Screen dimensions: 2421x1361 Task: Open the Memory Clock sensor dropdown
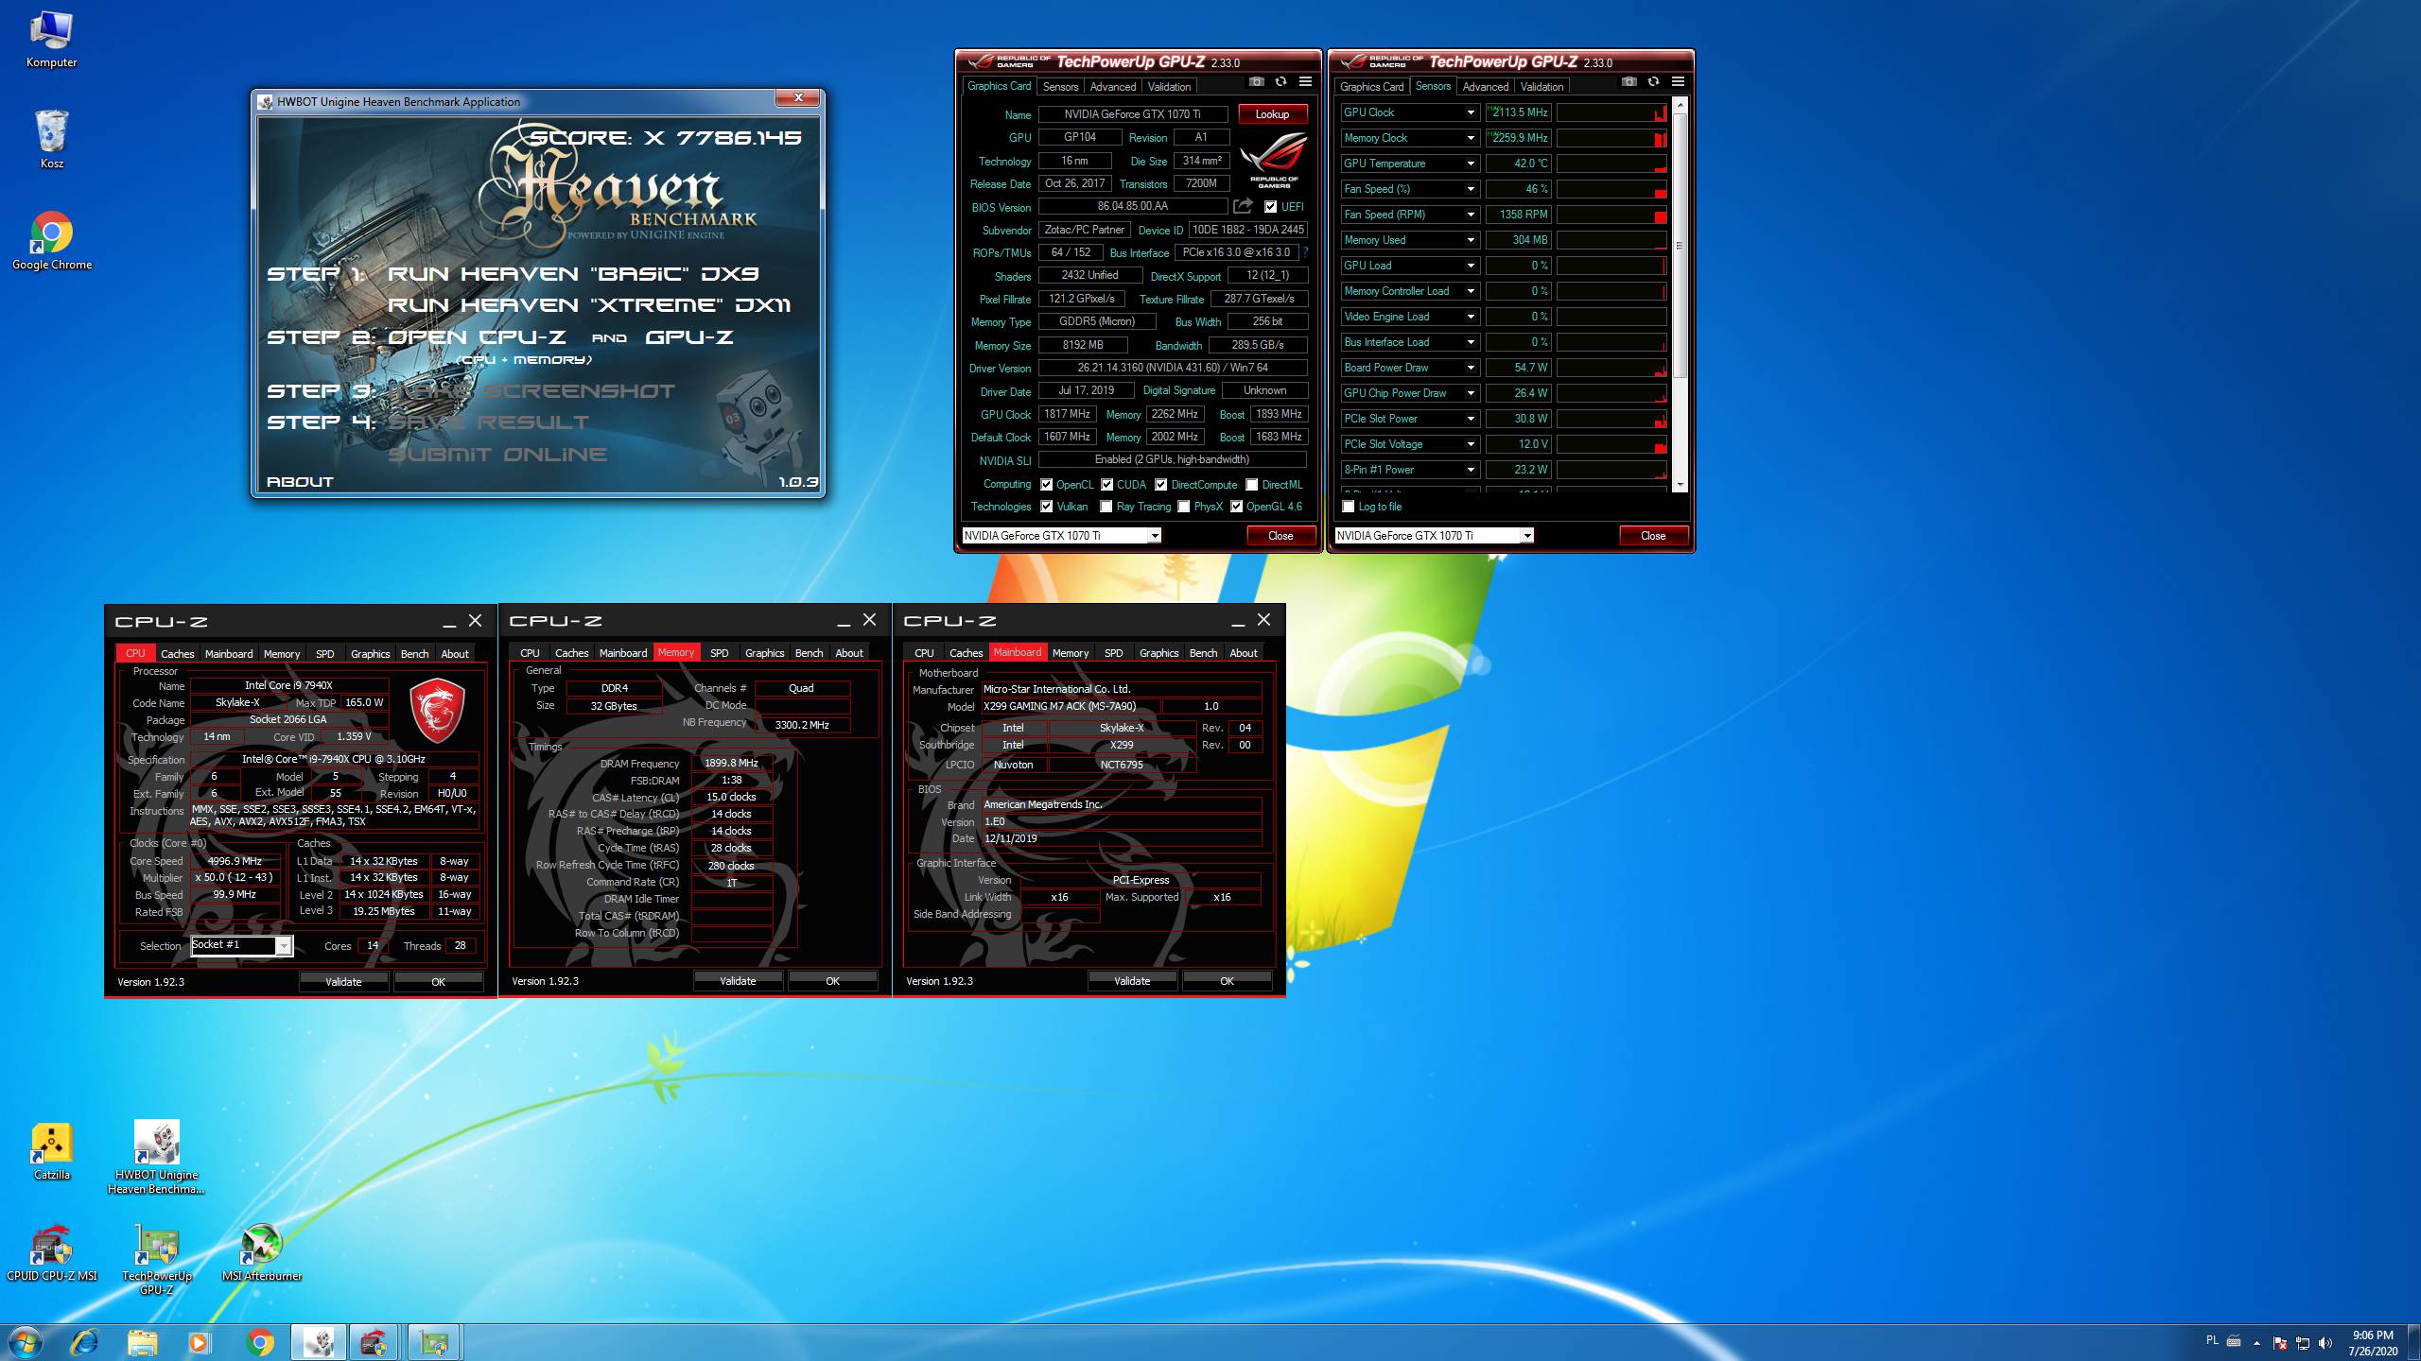pyautogui.click(x=1470, y=138)
